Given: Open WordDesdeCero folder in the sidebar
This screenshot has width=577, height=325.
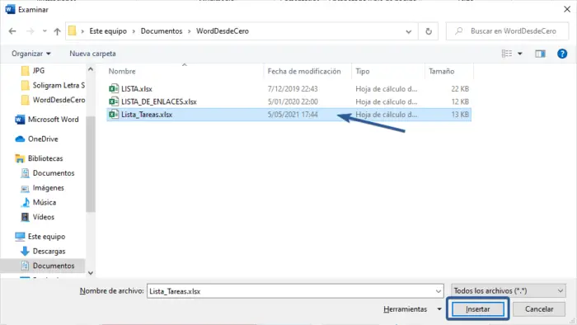Looking at the screenshot, I should [53, 100].
